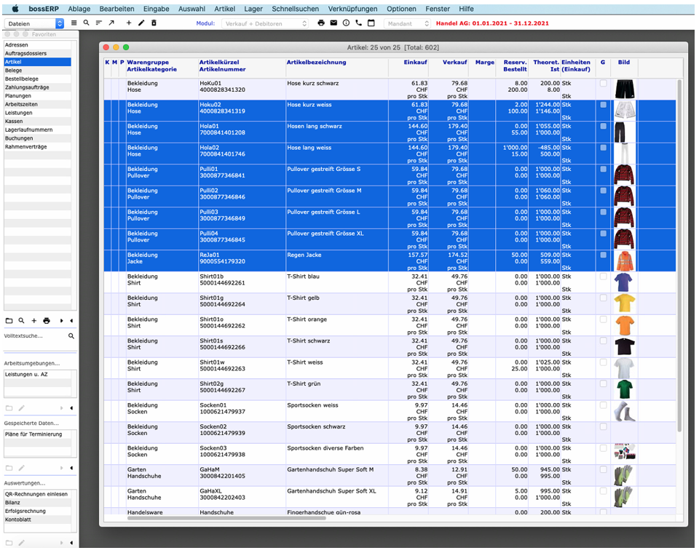
Task: Click the phone icon in top toolbar
Action: pyautogui.click(x=358, y=23)
